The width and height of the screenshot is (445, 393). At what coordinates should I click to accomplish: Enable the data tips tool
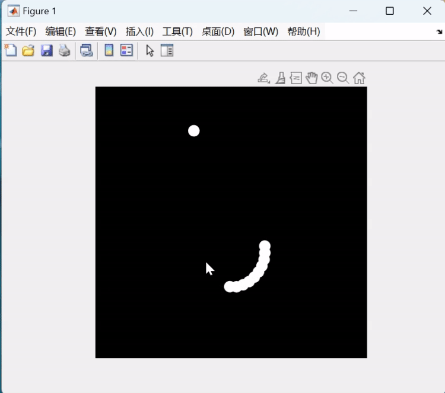(295, 78)
